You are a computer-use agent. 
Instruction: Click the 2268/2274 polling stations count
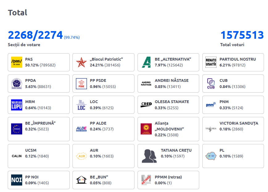[x=35, y=35]
